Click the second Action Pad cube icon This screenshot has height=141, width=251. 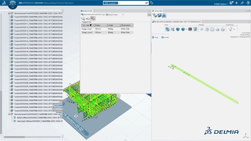coord(159,15)
